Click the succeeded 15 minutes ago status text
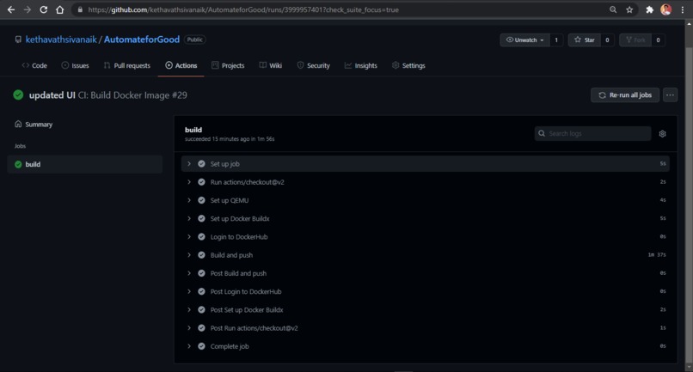This screenshot has width=693, height=372. (230, 138)
